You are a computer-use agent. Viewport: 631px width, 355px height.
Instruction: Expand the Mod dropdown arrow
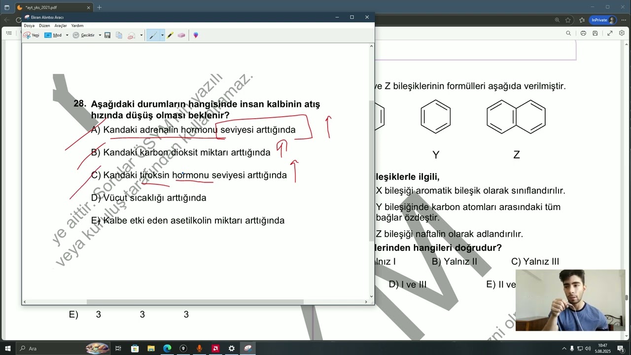point(67,35)
